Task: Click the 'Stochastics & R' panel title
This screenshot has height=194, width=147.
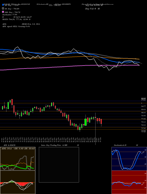Action: tap(120, 145)
